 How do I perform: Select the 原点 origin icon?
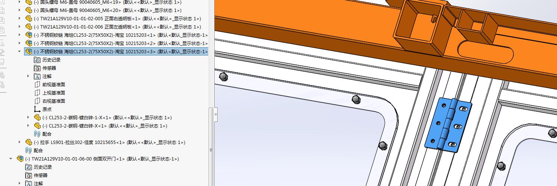(x=37, y=109)
